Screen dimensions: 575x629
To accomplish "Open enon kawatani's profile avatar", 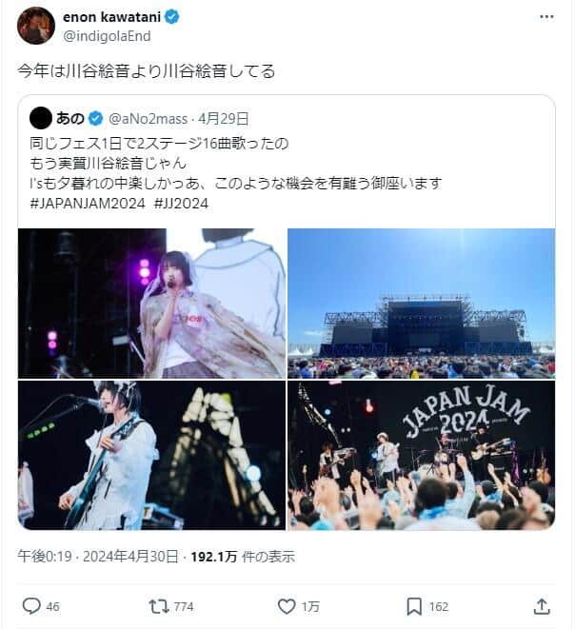I will 36,26.
